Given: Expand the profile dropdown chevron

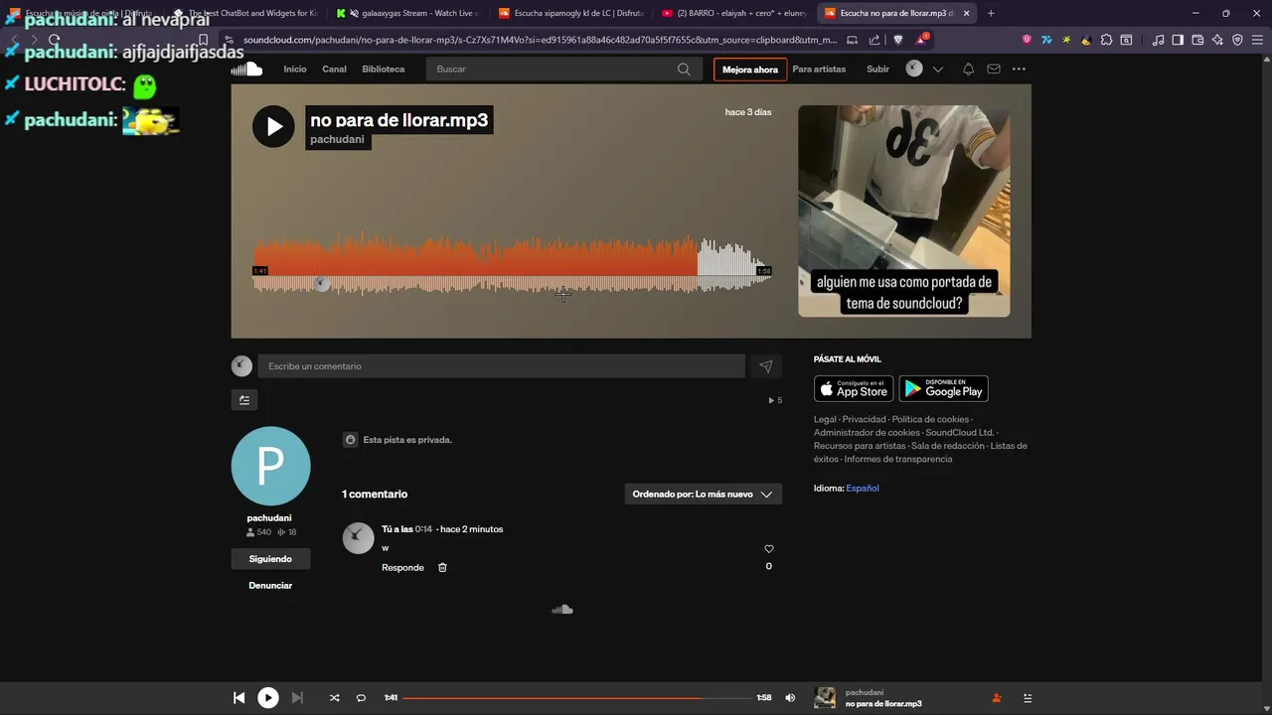Looking at the screenshot, I should pos(937,70).
